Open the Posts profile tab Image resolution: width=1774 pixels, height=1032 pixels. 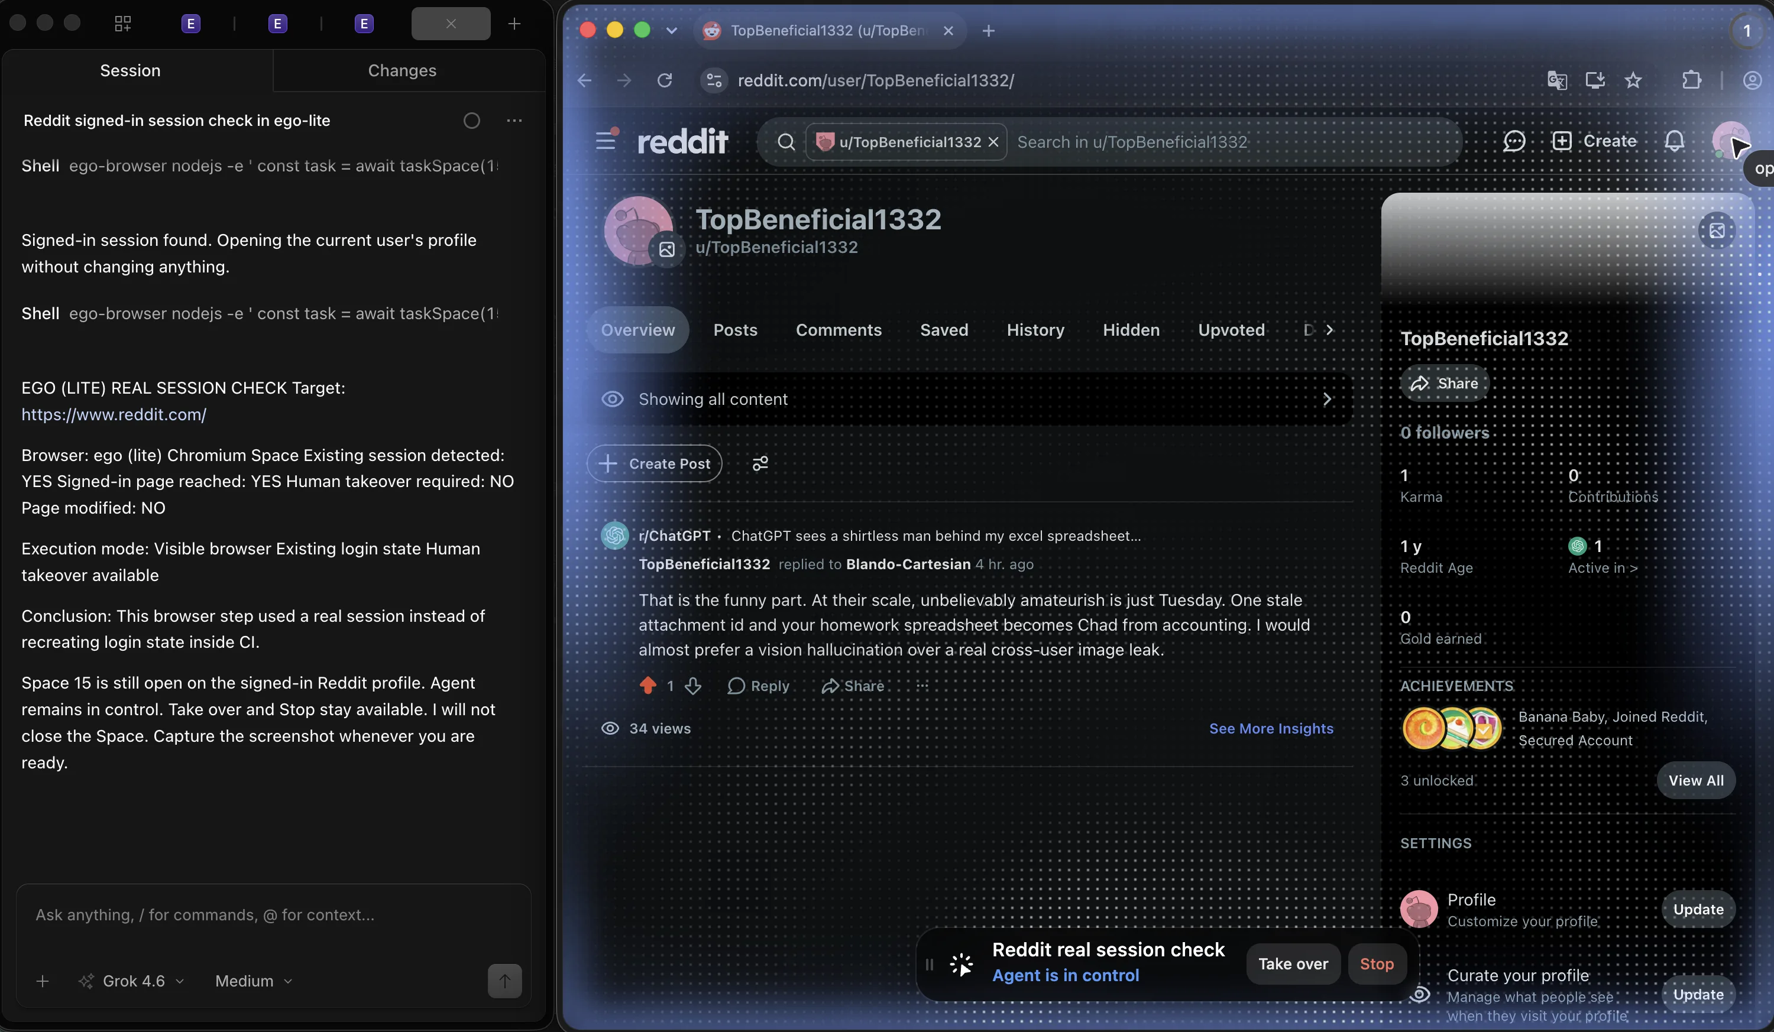click(x=735, y=329)
